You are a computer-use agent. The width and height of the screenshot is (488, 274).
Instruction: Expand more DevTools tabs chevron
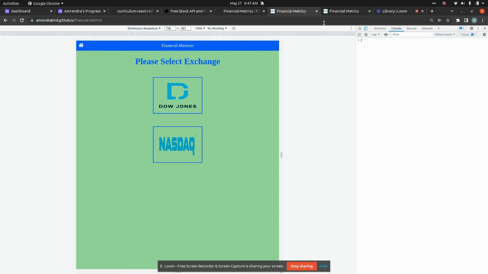[438, 28]
